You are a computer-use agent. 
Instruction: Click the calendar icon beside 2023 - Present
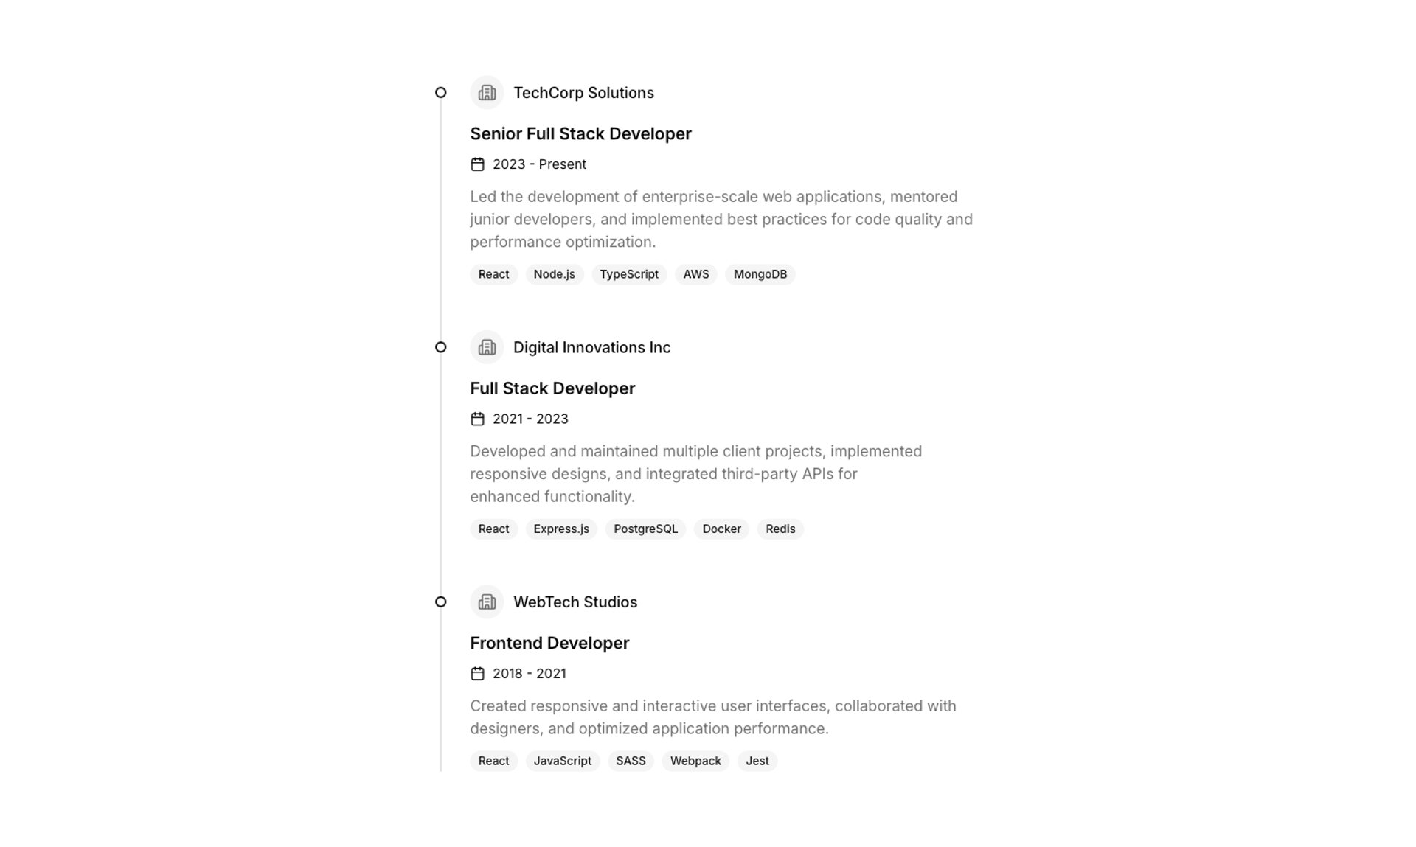point(477,164)
